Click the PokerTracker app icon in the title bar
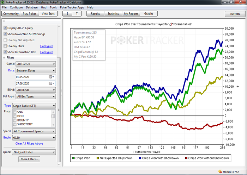Viewport: 247px width, 175px height. click(x=2, y=2)
